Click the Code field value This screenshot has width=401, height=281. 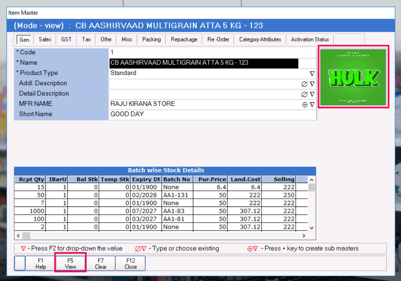213,53
